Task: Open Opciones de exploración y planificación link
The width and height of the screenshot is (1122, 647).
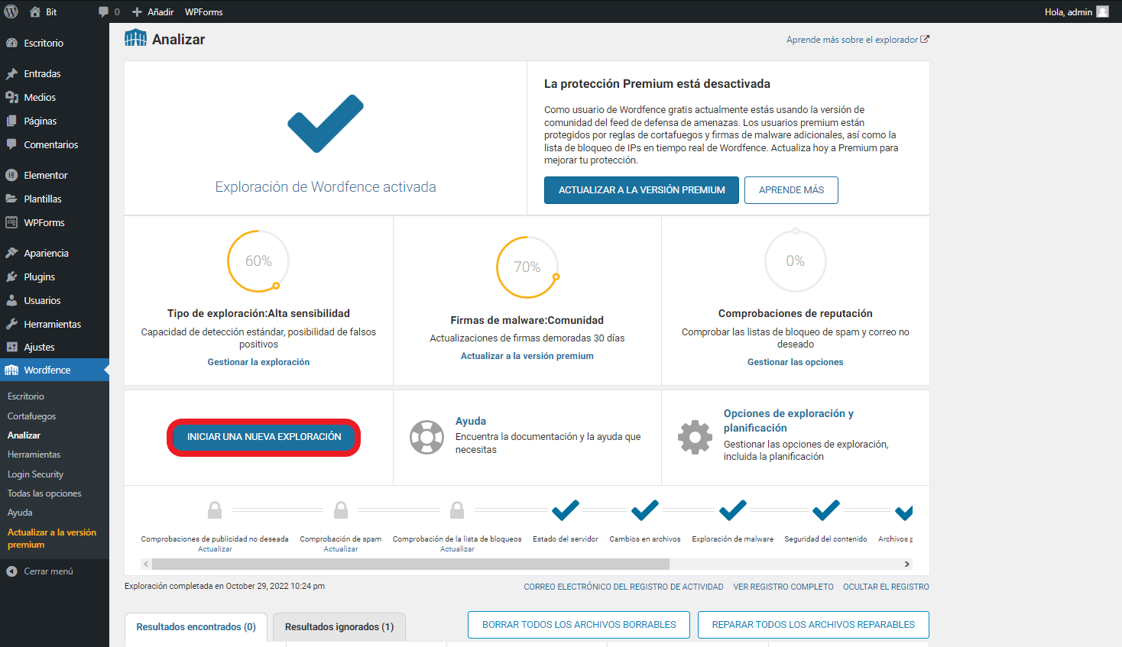Action: (x=789, y=421)
